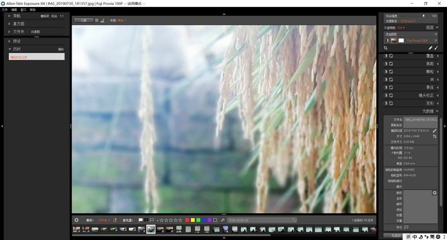Screen dimensions: 447x240
Task: Click the white layer mask thumbnail
Action: 401,40
